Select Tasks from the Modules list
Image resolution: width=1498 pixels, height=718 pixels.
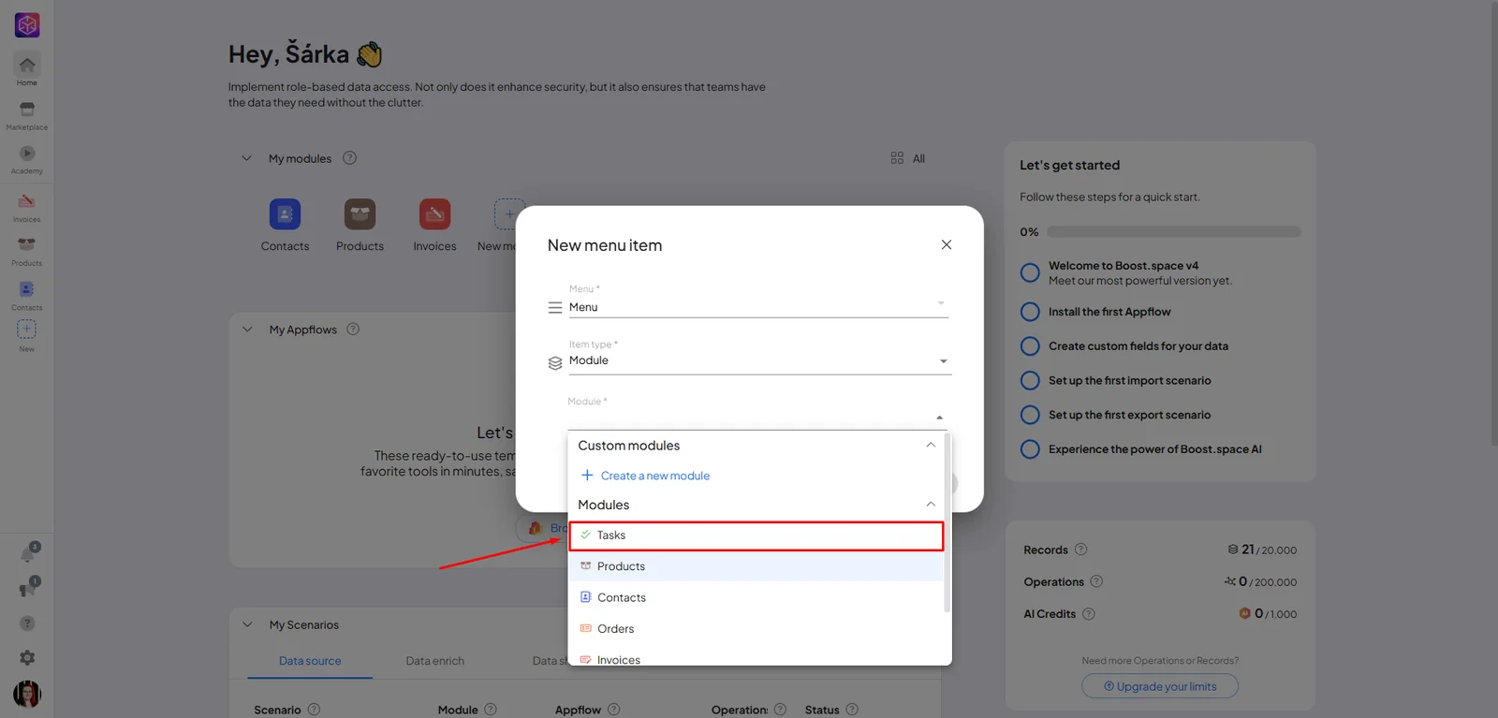pos(756,535)
